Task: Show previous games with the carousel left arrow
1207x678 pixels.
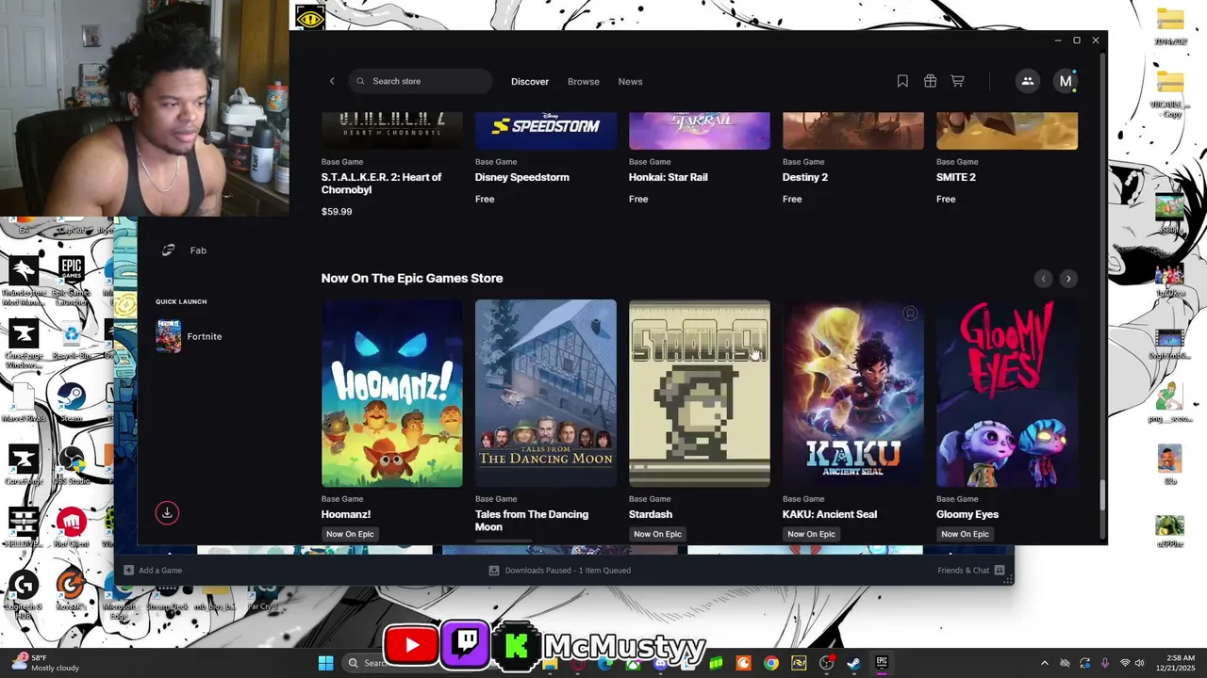Action: pos(1043,279)
